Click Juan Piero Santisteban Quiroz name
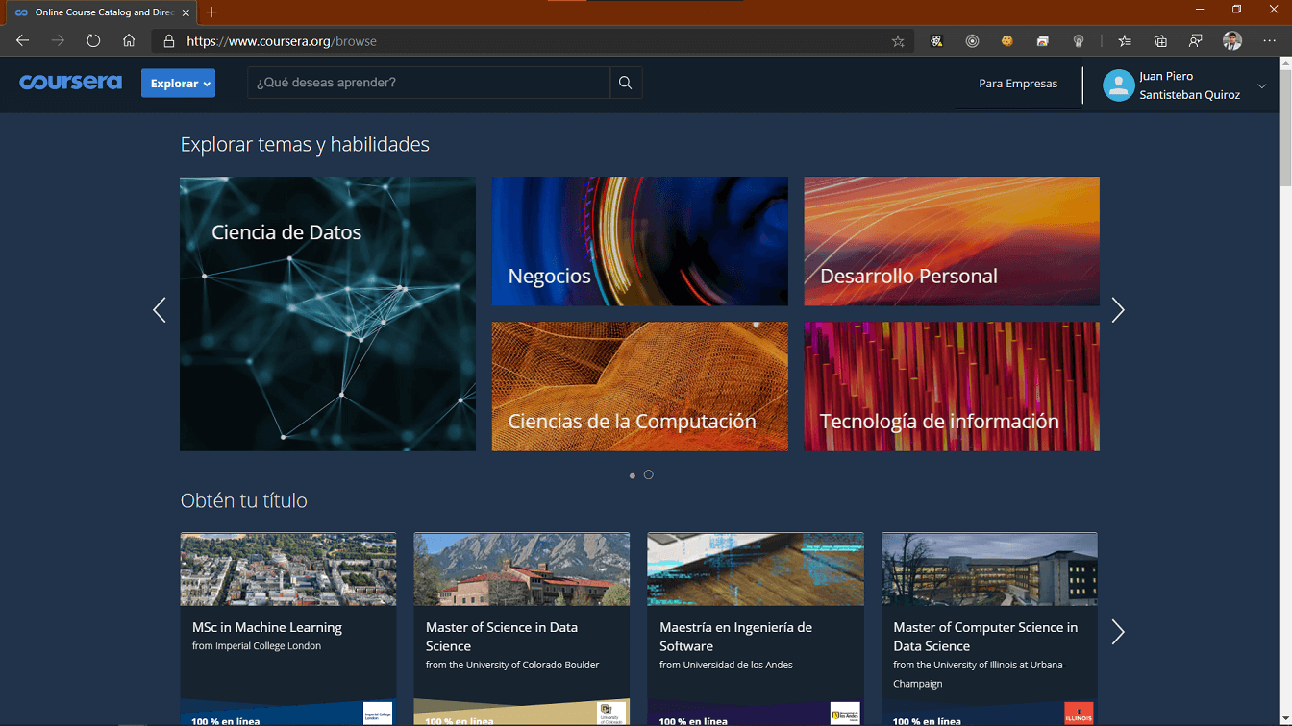The width and height of the screenshot is (1292, 726). click(1189, 85)
